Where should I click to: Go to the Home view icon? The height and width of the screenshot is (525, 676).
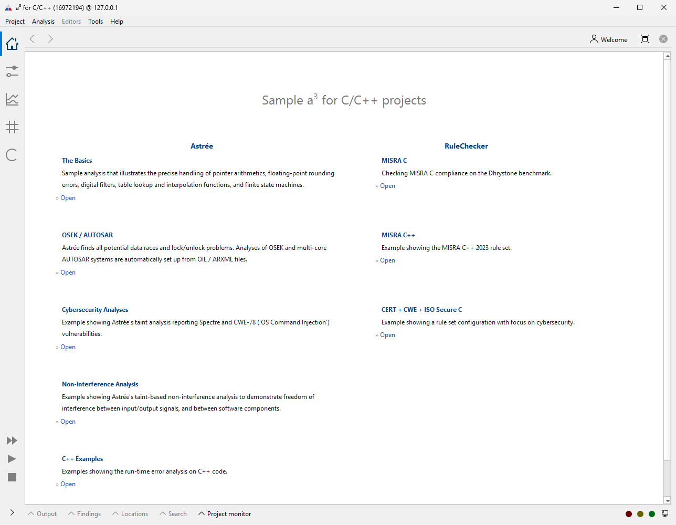point(12,44)
